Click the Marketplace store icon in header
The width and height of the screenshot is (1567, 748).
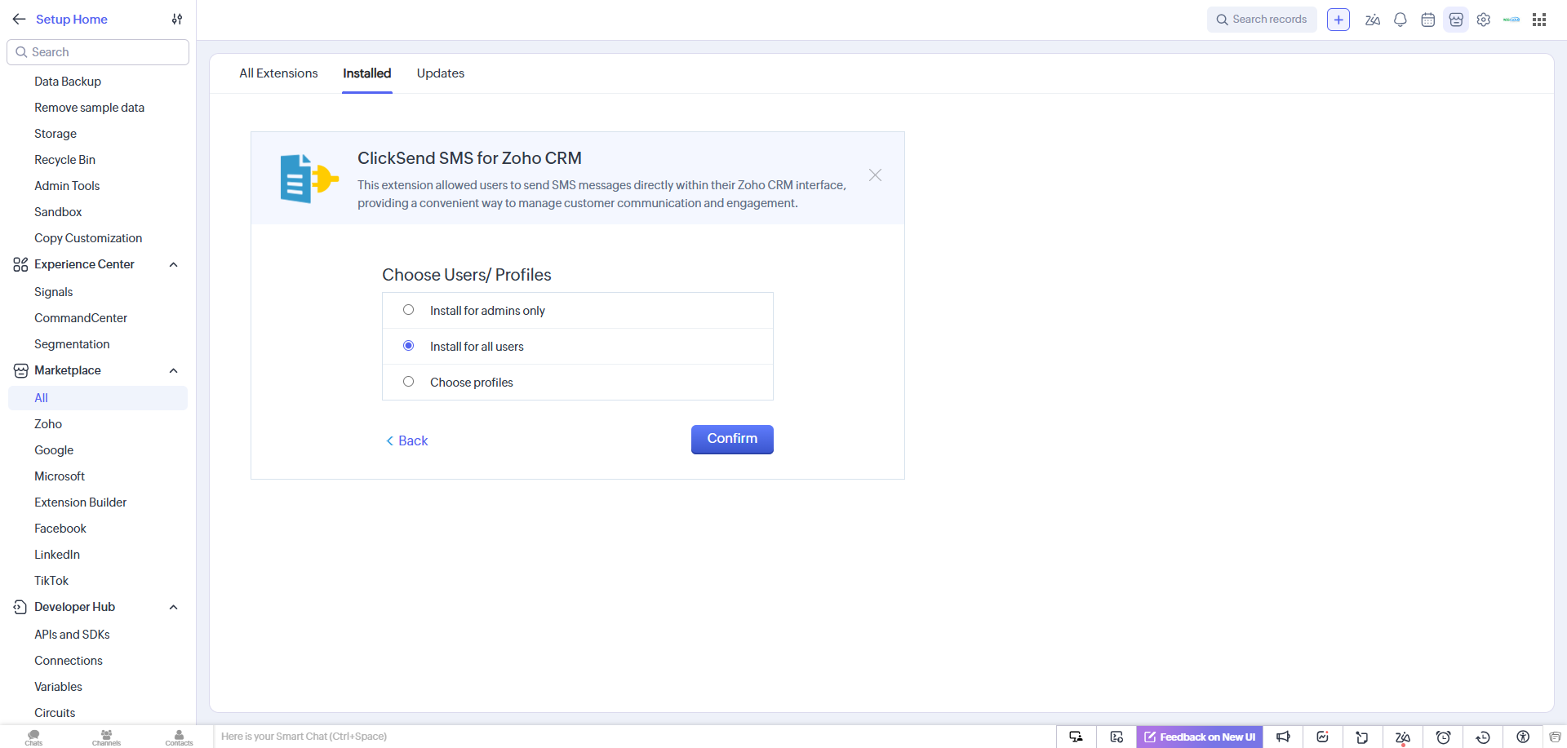click(1455, 20)
